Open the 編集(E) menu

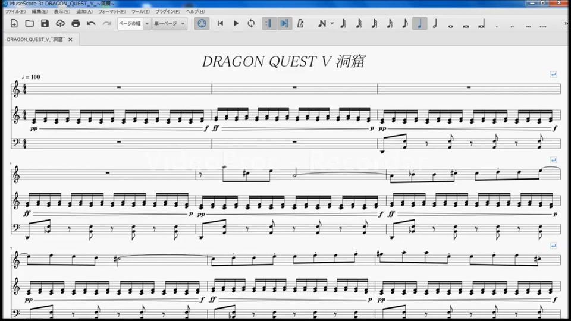click(x=39, y=12)
